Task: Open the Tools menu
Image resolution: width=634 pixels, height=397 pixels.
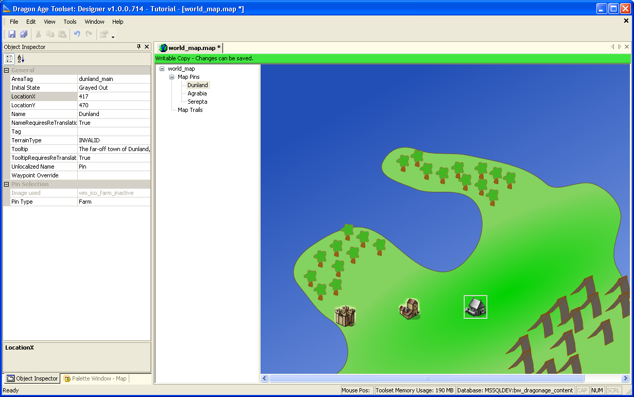Action: (x=70, y=22)
